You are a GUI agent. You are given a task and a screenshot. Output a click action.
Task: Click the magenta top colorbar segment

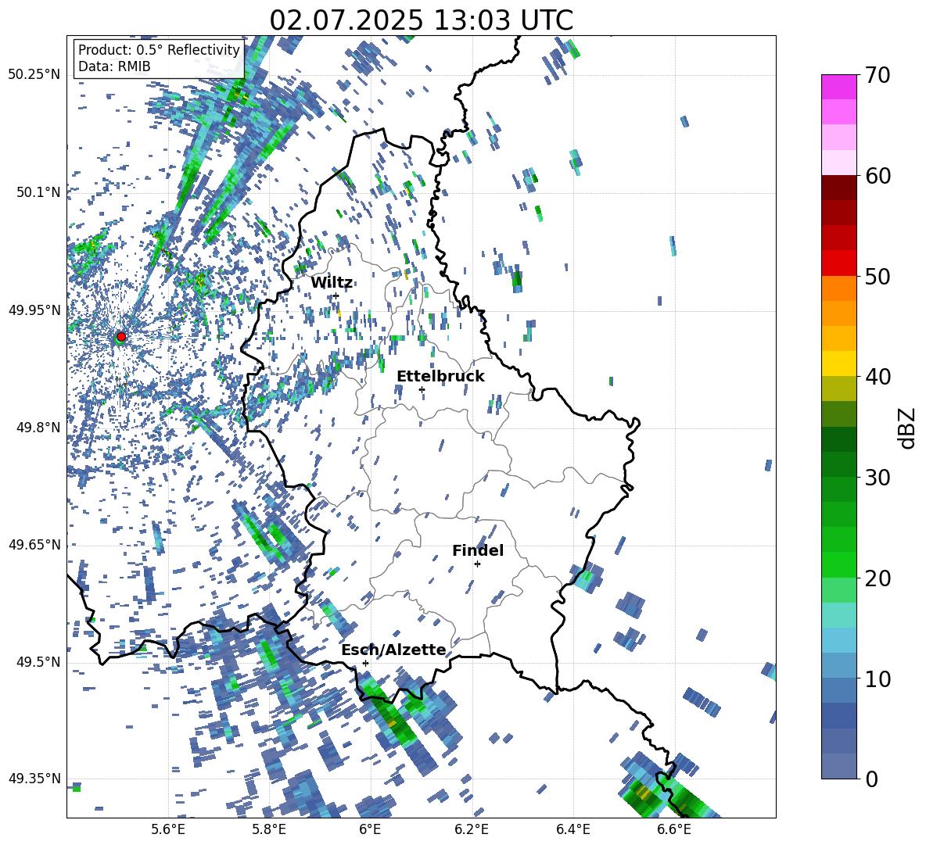838,87
